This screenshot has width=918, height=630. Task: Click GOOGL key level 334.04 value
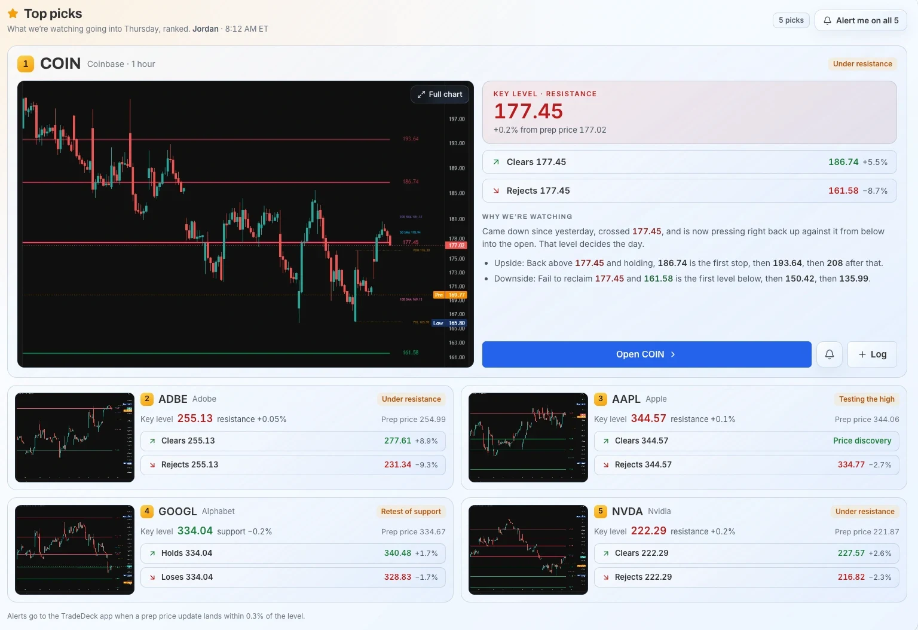click(x=195, y=531)
